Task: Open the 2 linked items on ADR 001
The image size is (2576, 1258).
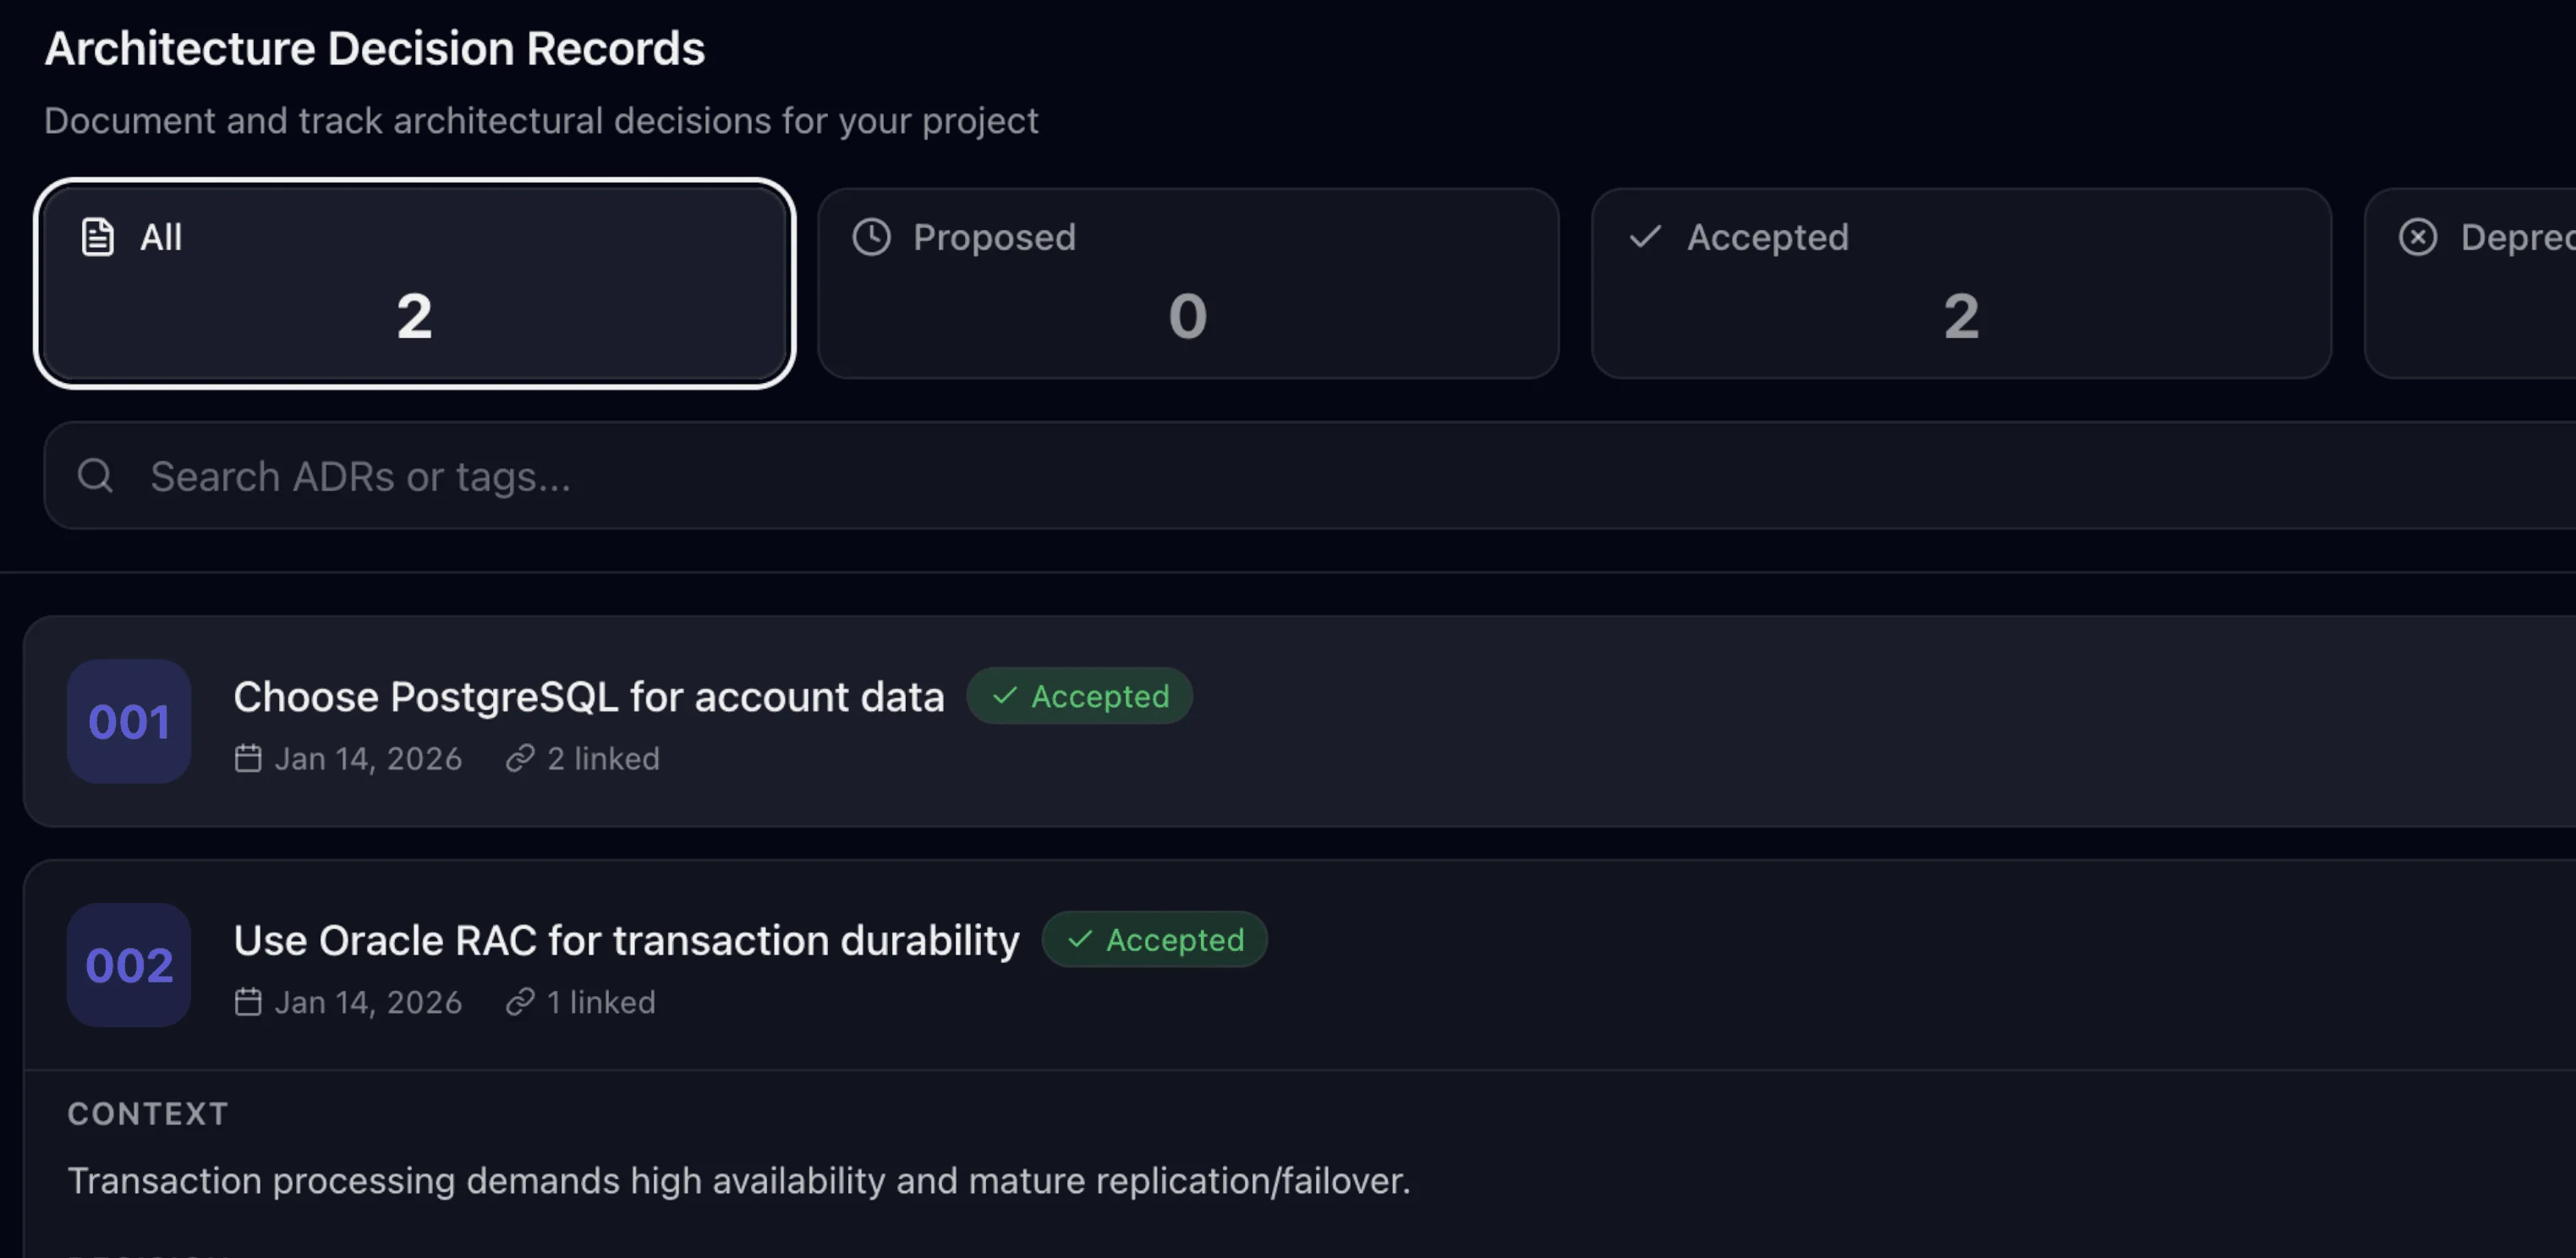Action: point(583,758)
